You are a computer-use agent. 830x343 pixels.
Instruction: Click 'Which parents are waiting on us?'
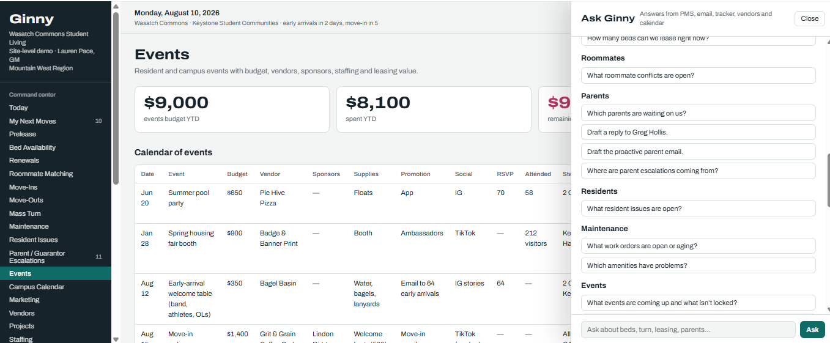point(698,113)
